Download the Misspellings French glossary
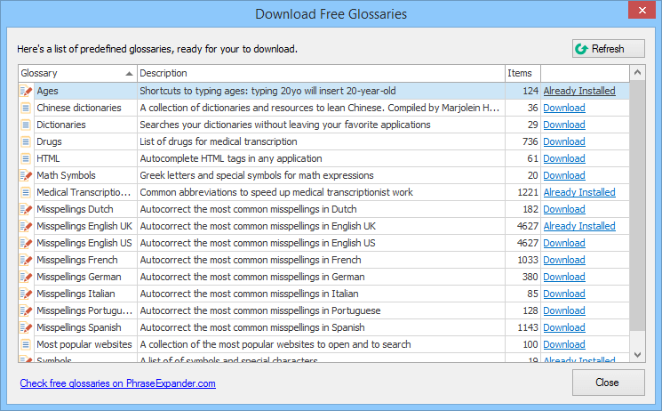Viewport: 662px width, 411px height. (564, 260)
